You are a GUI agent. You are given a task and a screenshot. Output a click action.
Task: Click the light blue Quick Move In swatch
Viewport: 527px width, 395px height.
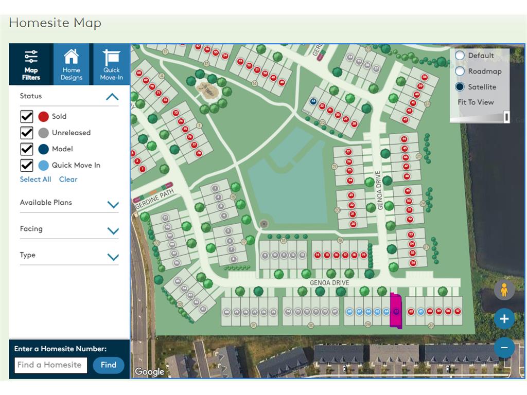44,165
